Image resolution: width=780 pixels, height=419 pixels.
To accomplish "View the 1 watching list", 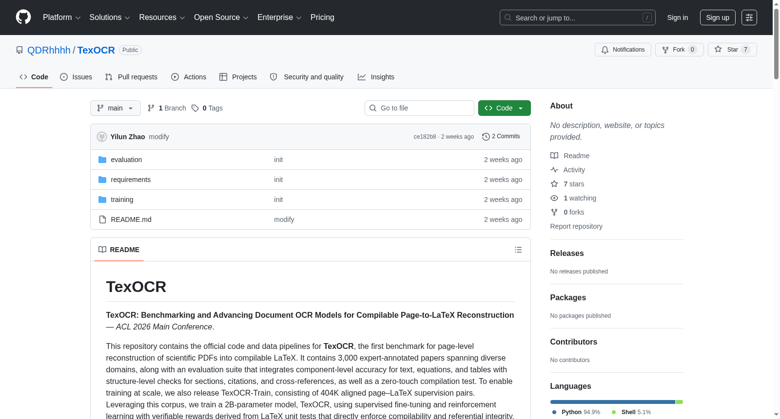I will pyautogui.click(x=573, y=198).
